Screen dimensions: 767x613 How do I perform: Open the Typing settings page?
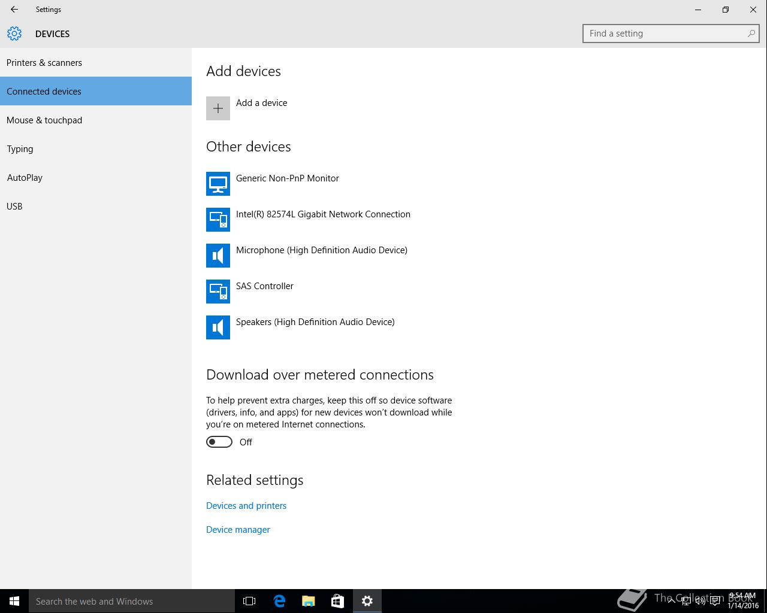pos(20,149)
